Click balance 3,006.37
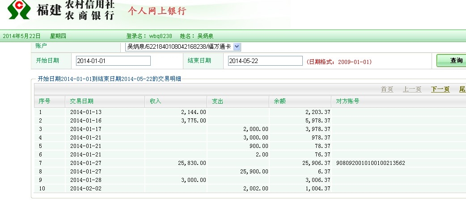466x202 pixels. click(318, 180)
